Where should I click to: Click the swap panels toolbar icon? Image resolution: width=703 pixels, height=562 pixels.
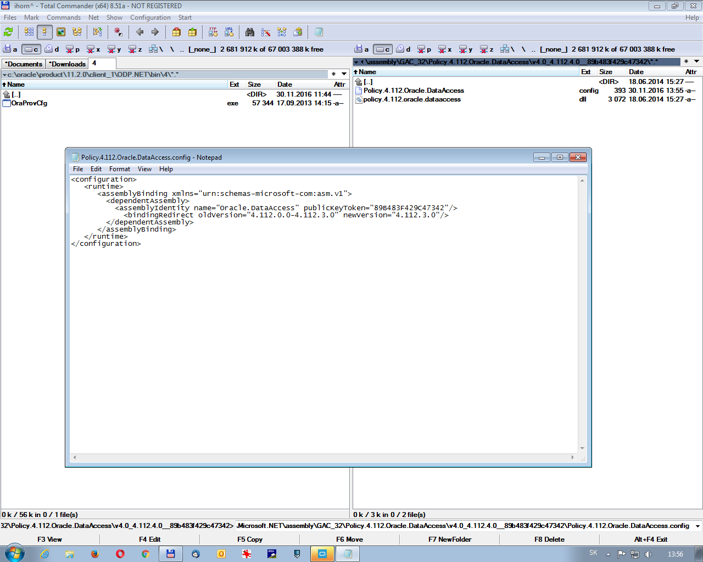point(97,32)
